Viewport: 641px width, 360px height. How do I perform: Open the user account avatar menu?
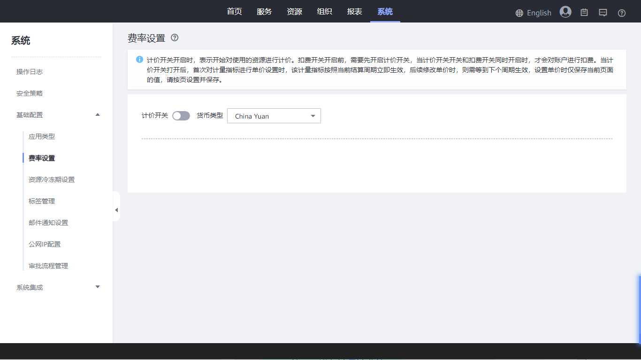[x=565, y=12]
